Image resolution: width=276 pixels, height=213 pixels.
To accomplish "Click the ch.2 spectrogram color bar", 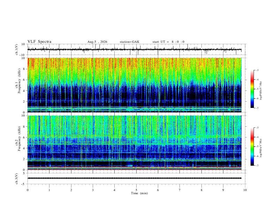I will [252, 147].
